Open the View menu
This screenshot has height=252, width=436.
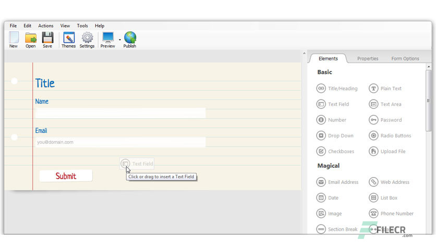point(65,26)
